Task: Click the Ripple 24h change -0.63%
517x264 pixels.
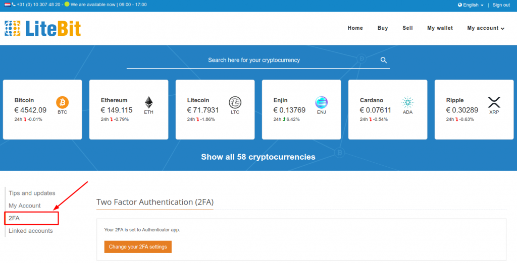Action: [467, 119]
